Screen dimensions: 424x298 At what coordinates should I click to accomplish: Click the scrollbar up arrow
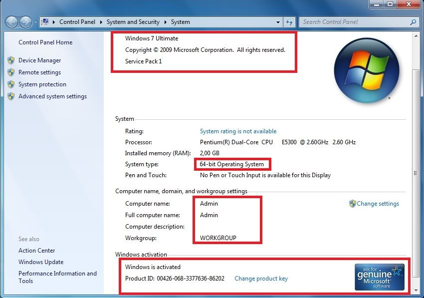[416, 36]
